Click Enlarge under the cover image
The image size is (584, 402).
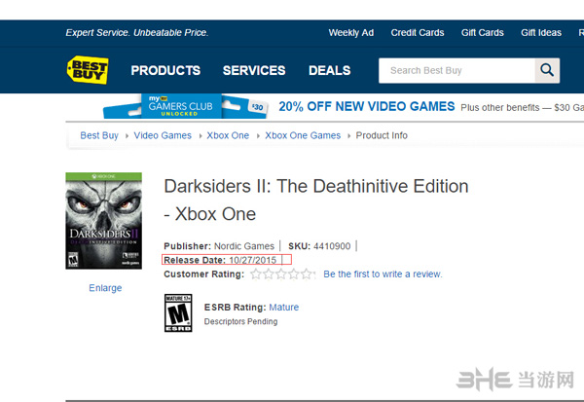point(105,288)
